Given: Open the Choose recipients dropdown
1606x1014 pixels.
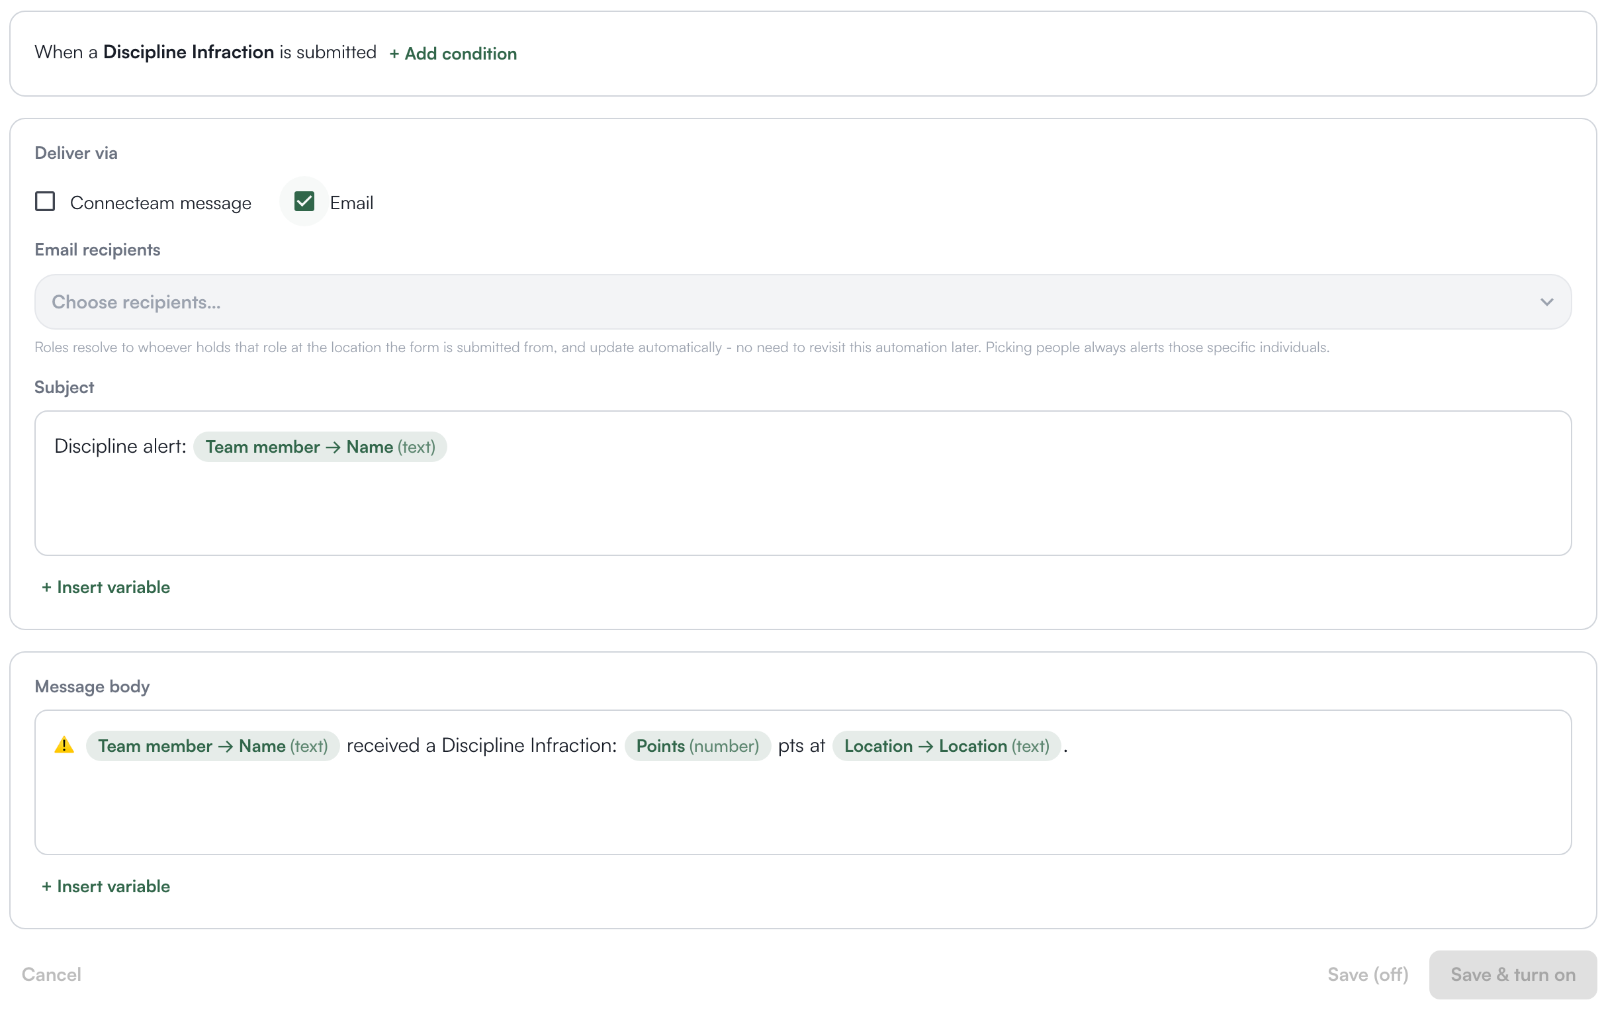Looking at the screenshot, I should pos(802,302).
